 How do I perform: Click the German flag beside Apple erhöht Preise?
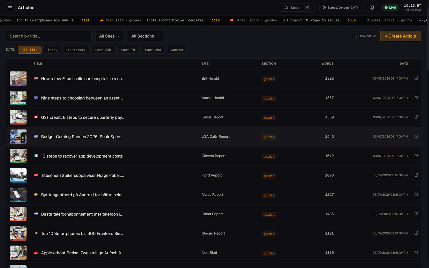(36, 252)
